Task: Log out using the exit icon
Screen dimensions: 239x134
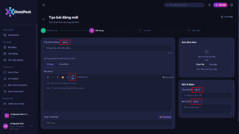Action: pos(31,126)
